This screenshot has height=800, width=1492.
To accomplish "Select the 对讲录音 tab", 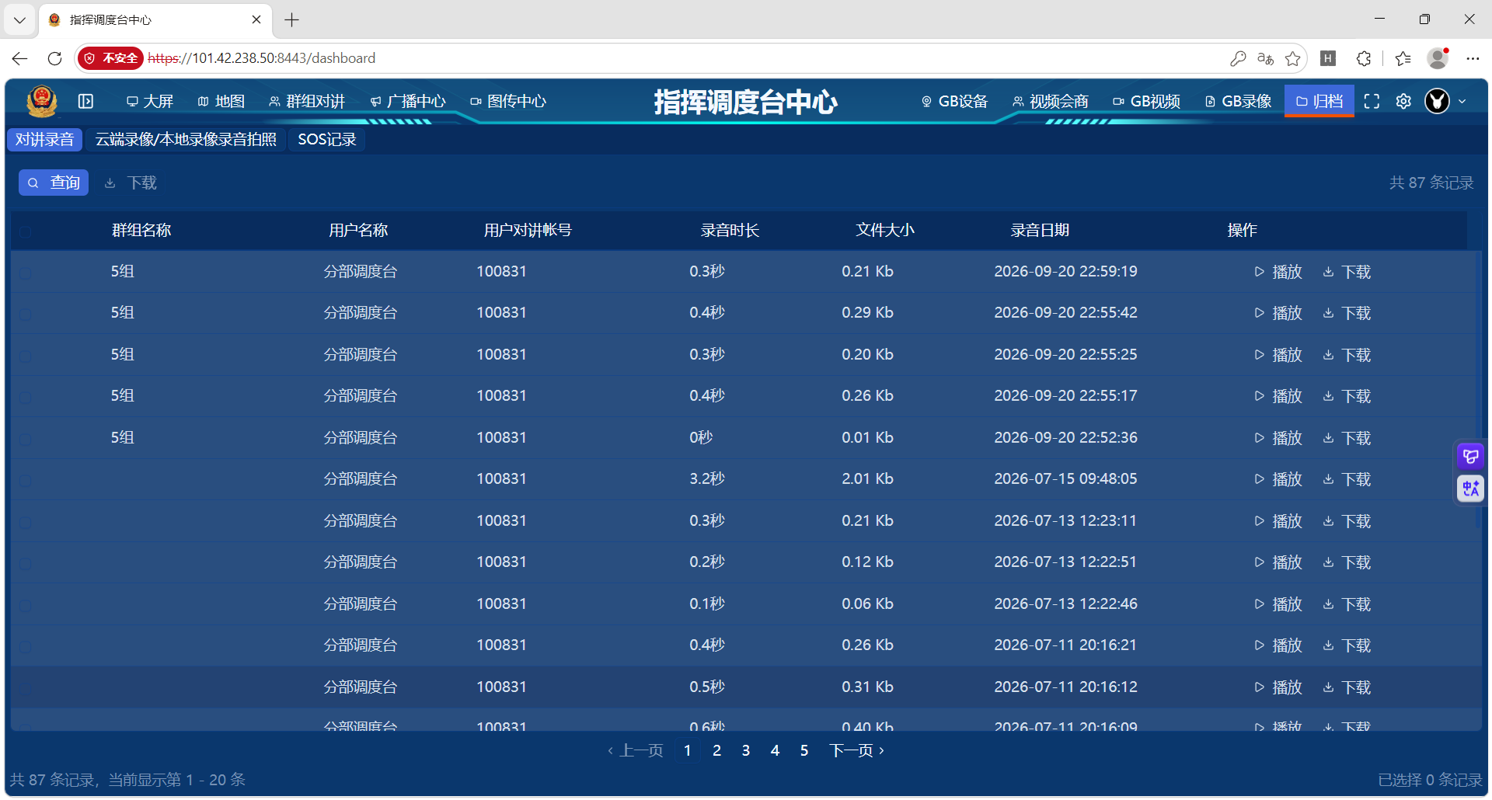I will point(44,139).
